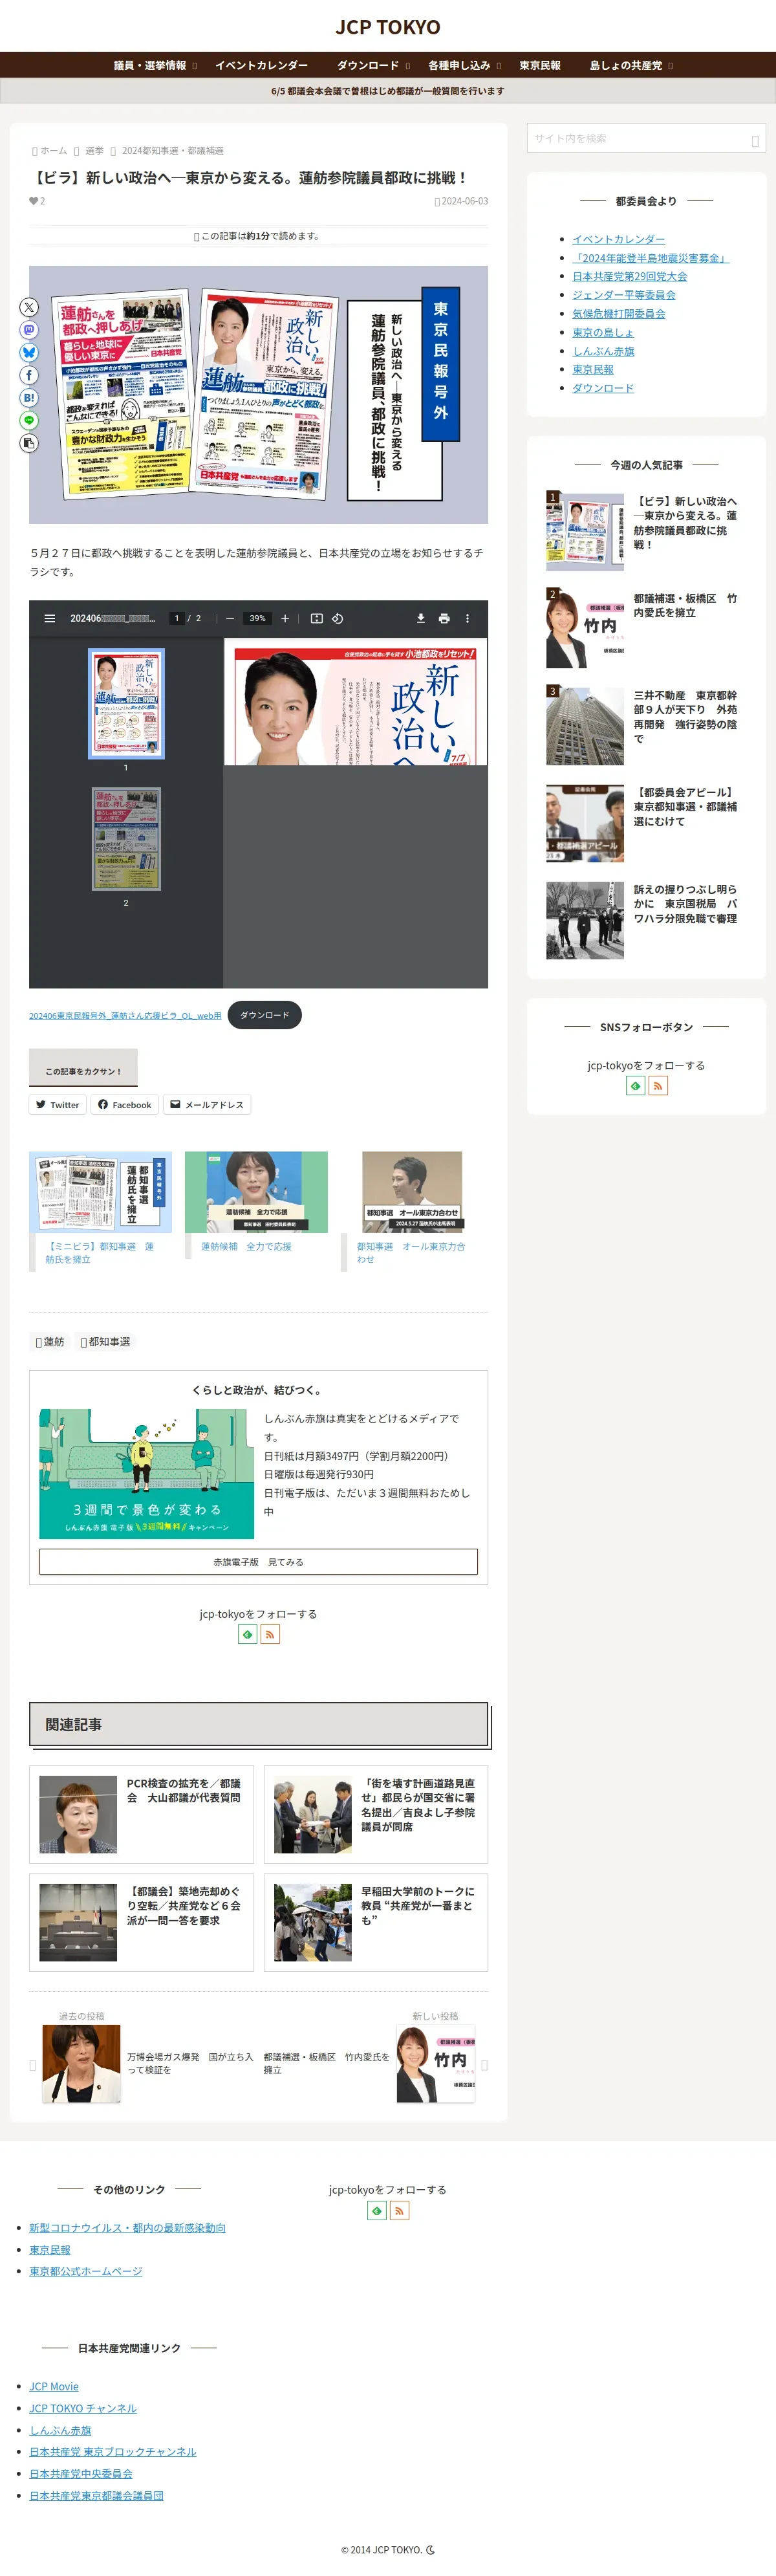Screen dimensions: 776x2576
Task: Submit site search magnifier icon
Action: pos(755,140)
